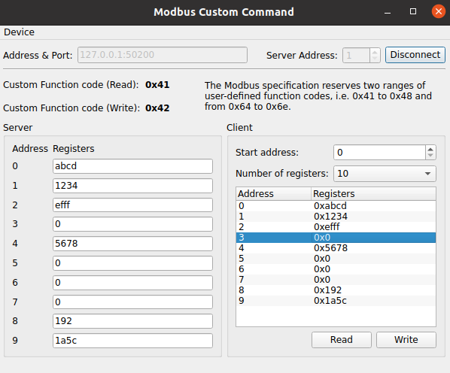Open the Device menu
Screen dimensions: 450x373
point(19,32)
